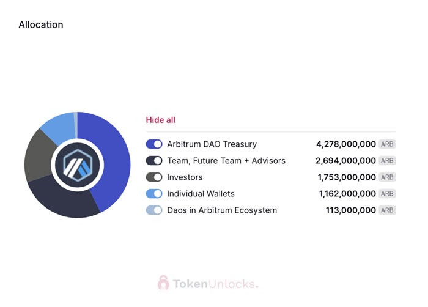Screen dimensions: 428x307
Task: Click the TokenUnlocks watermark text
Action: (215, 284)
